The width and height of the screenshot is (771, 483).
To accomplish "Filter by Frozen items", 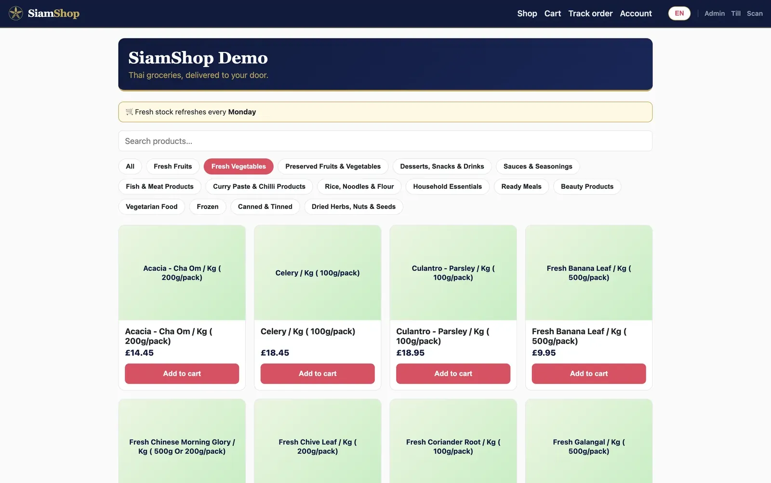I will point(208,207).
